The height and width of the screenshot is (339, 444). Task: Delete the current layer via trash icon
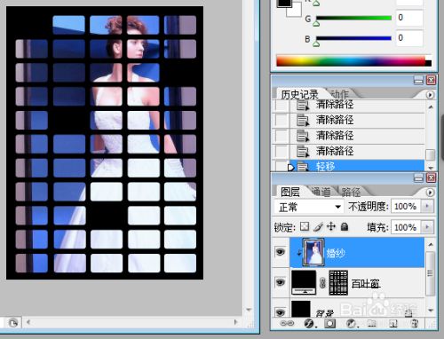click(415, 323)
